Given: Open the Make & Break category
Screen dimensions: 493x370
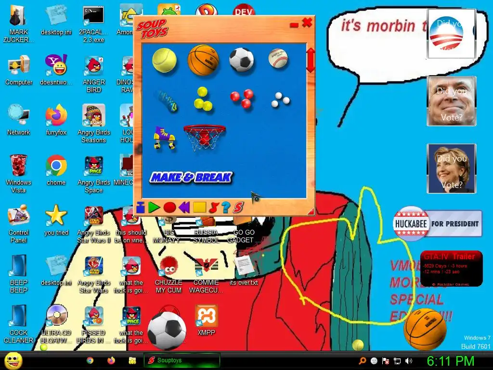Looking at the screenshot, I should click(x=191, y=177).
